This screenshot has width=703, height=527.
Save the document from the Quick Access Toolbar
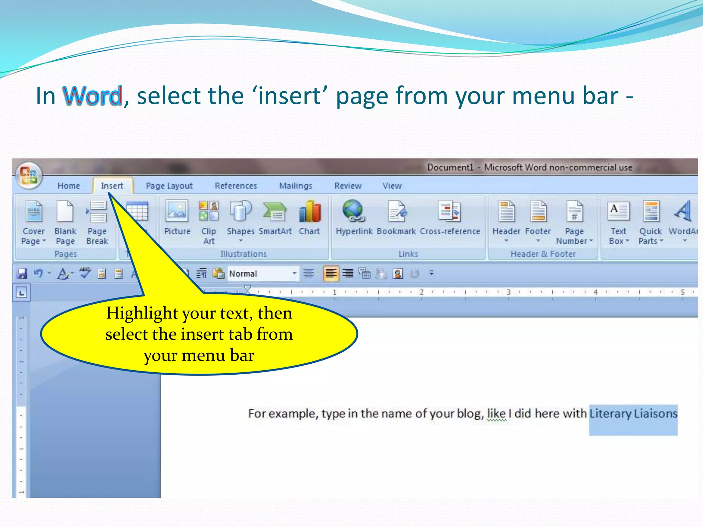22,273
